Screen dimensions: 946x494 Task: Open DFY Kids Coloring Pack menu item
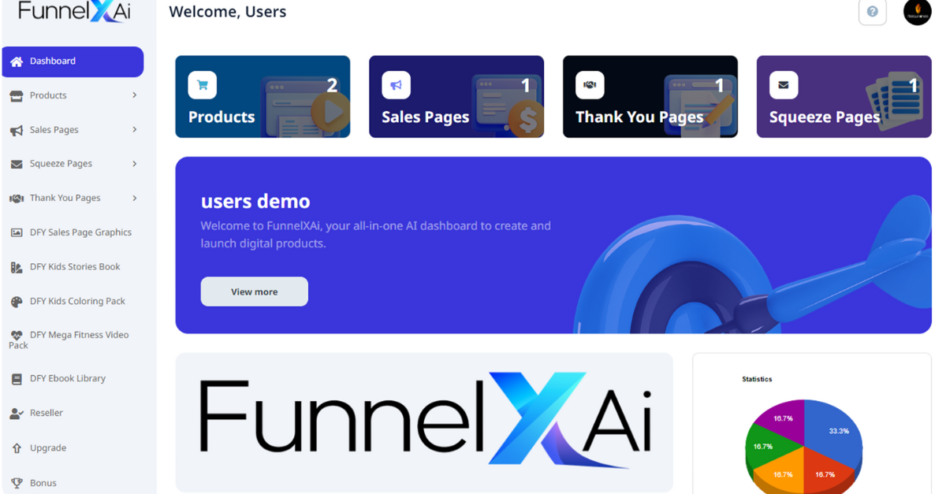click(73, 301)
